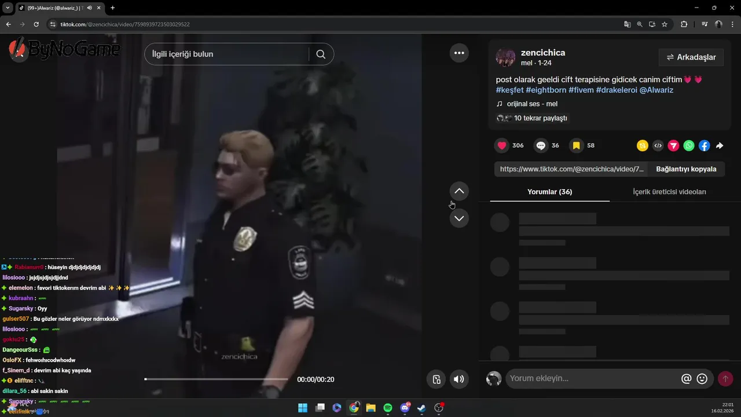Click the search magnifier icon
The width and height of the screenshot is (741, 417).
321,54
